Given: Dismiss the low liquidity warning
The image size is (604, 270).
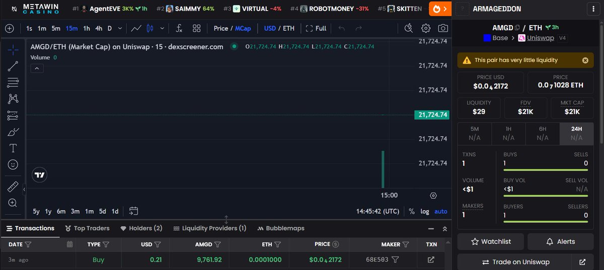Looking at the screenshot, I should point(585,60).
